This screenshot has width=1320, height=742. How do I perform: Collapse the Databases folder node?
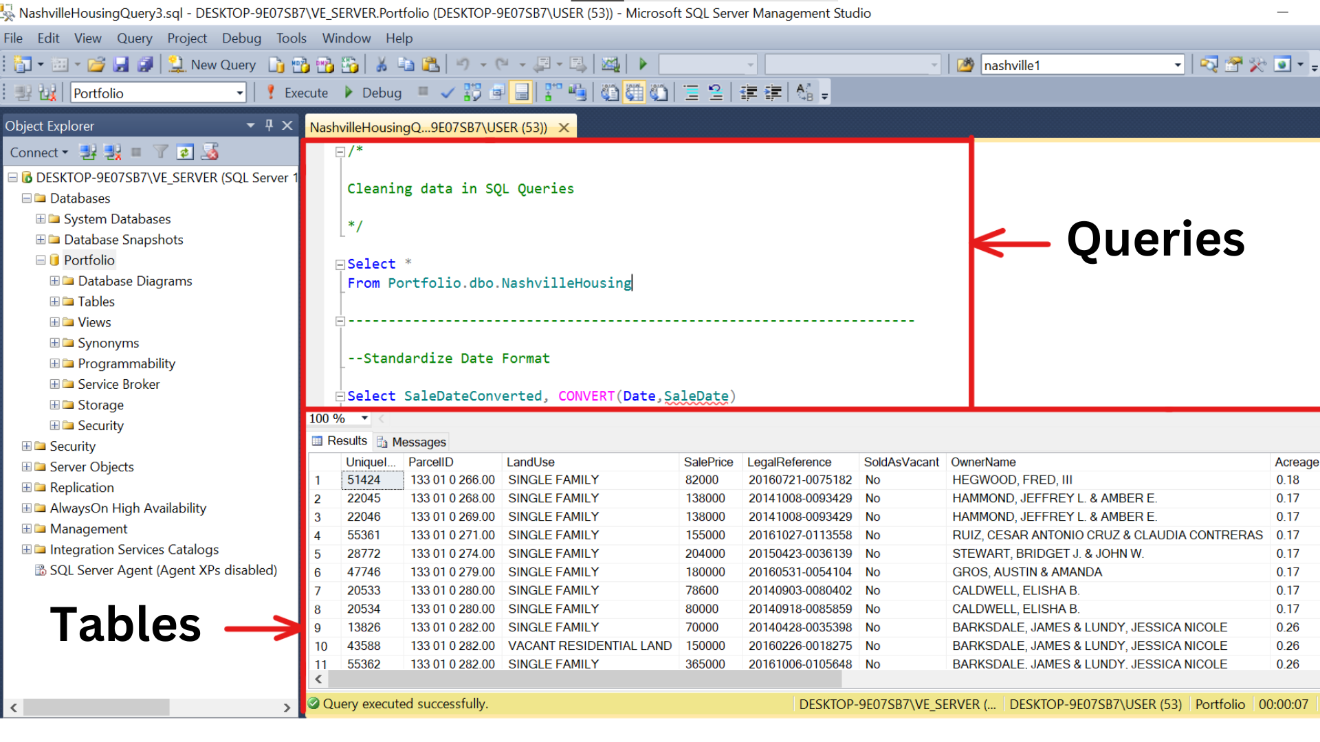27,199
